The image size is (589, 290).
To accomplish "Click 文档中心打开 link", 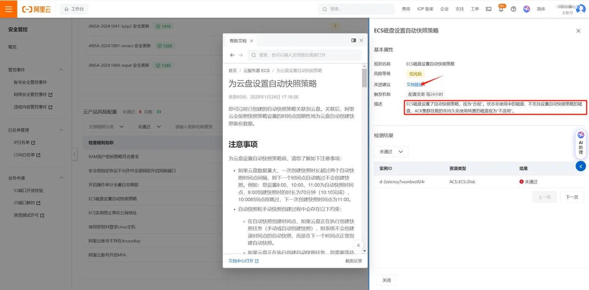I will [244, 261].
